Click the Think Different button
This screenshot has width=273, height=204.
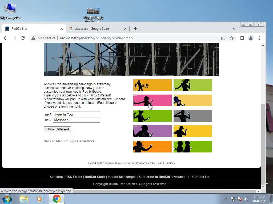tap(57, 129)
